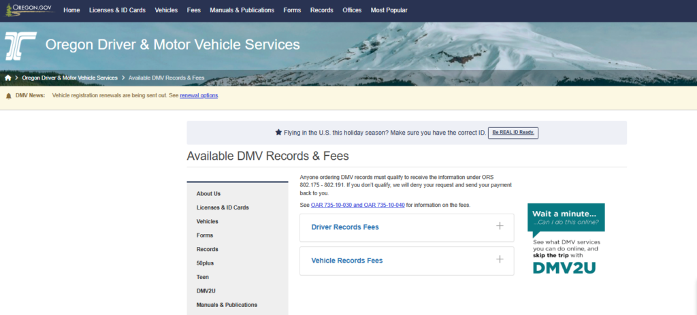Follow the renewal options link
The image size is (697, 315).
click(199, 95)
